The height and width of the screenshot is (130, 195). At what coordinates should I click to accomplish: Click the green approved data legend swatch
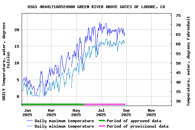pos(102,121)
